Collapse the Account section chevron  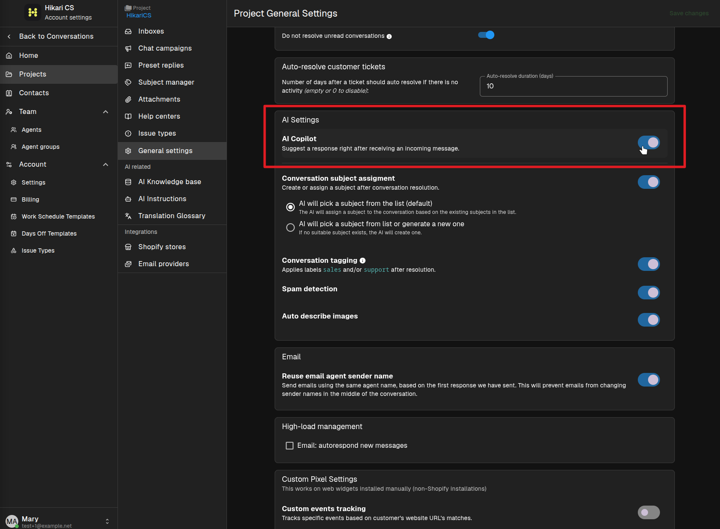pos(106,165)
